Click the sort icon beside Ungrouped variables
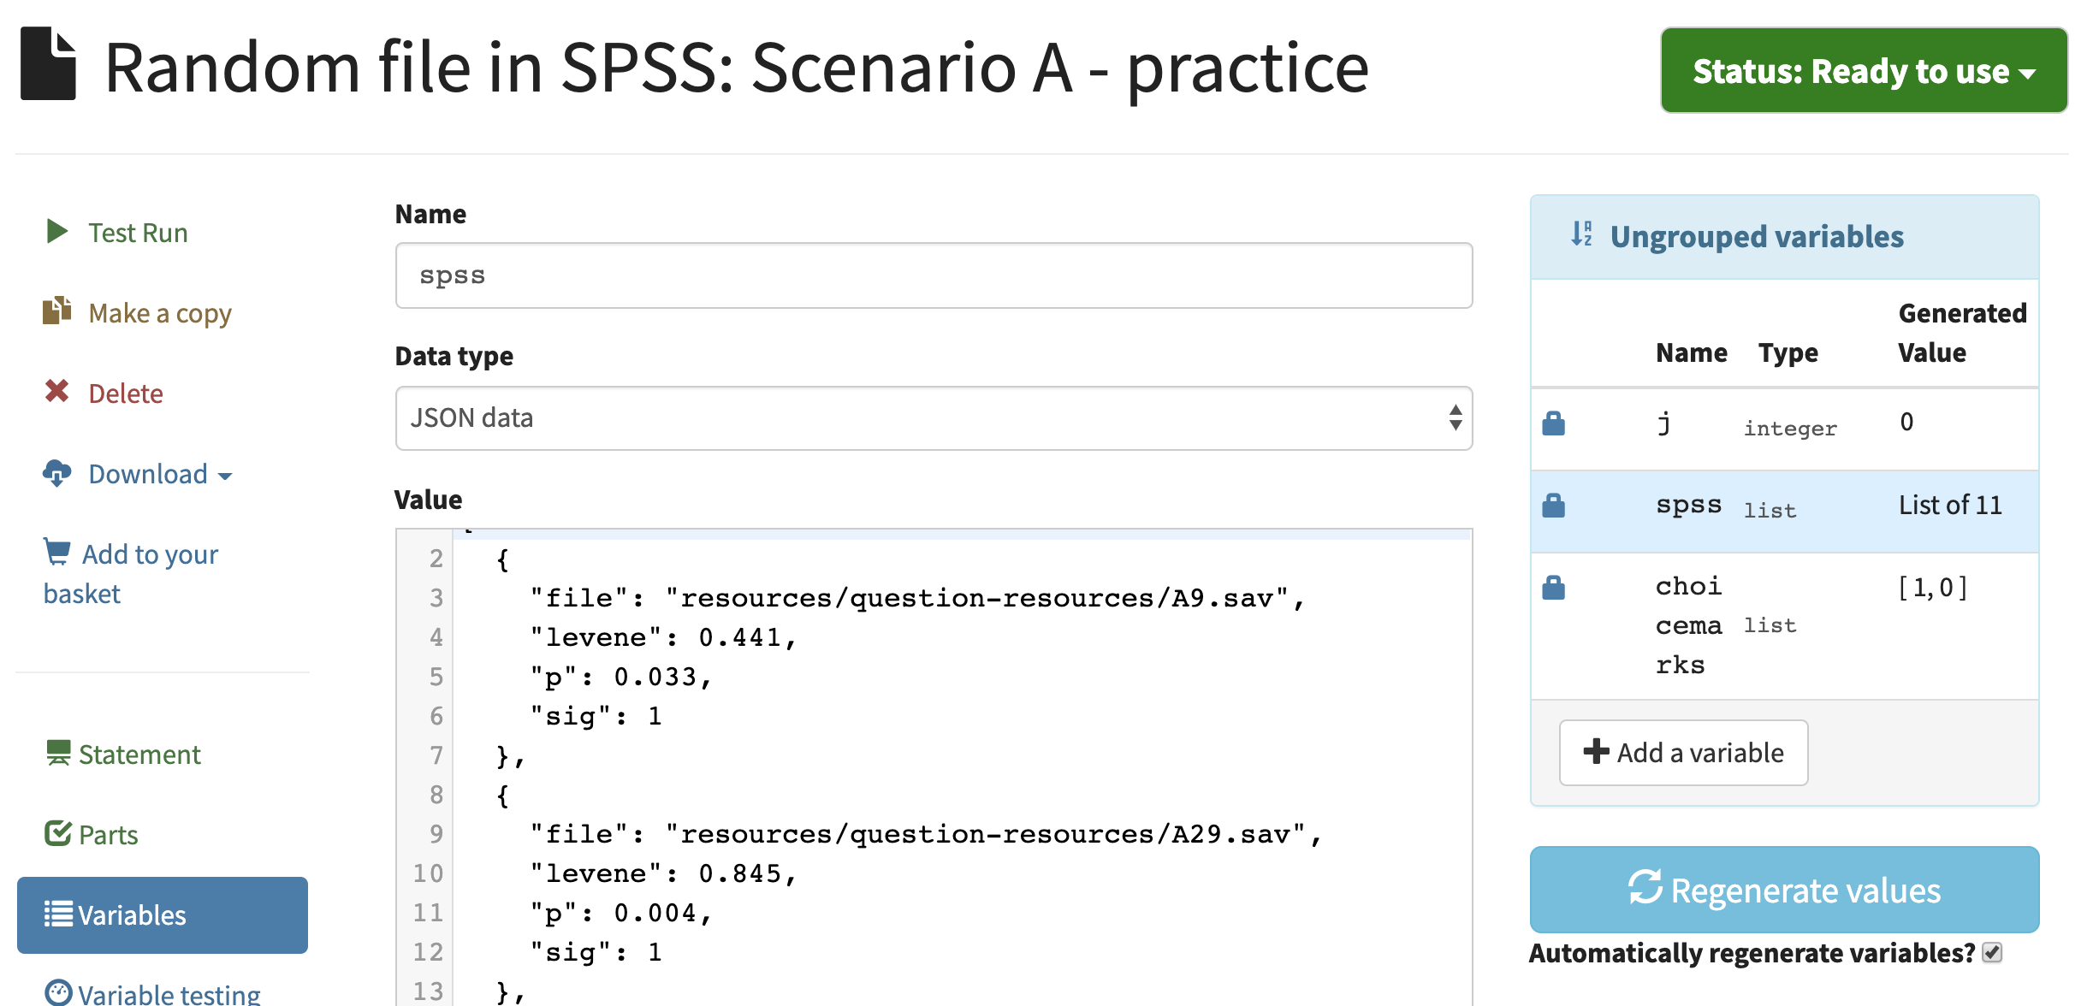 1581,234
